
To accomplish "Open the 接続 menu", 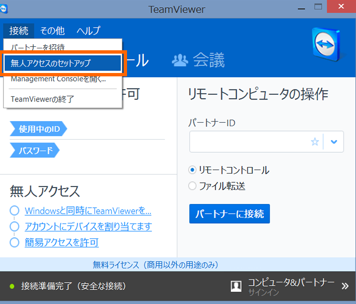I will pos(19,30).
